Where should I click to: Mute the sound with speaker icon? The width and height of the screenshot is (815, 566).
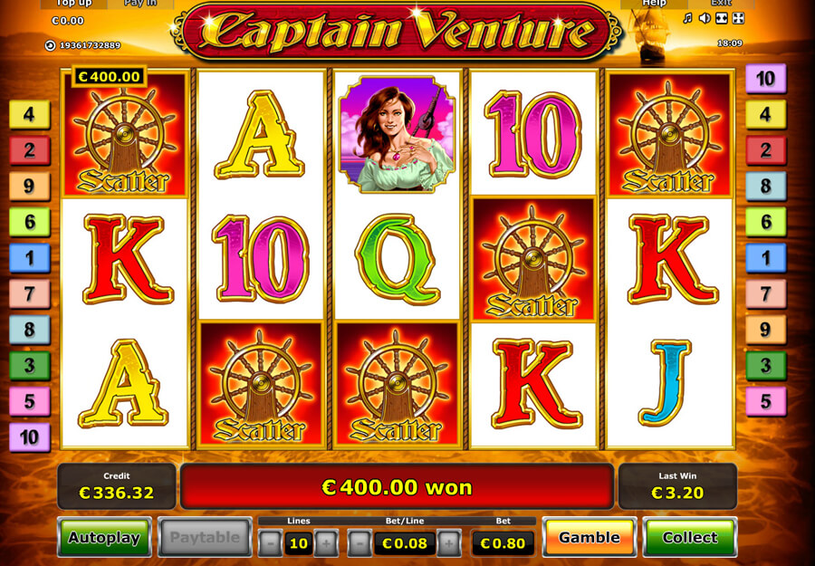click(x=705, y=19)
